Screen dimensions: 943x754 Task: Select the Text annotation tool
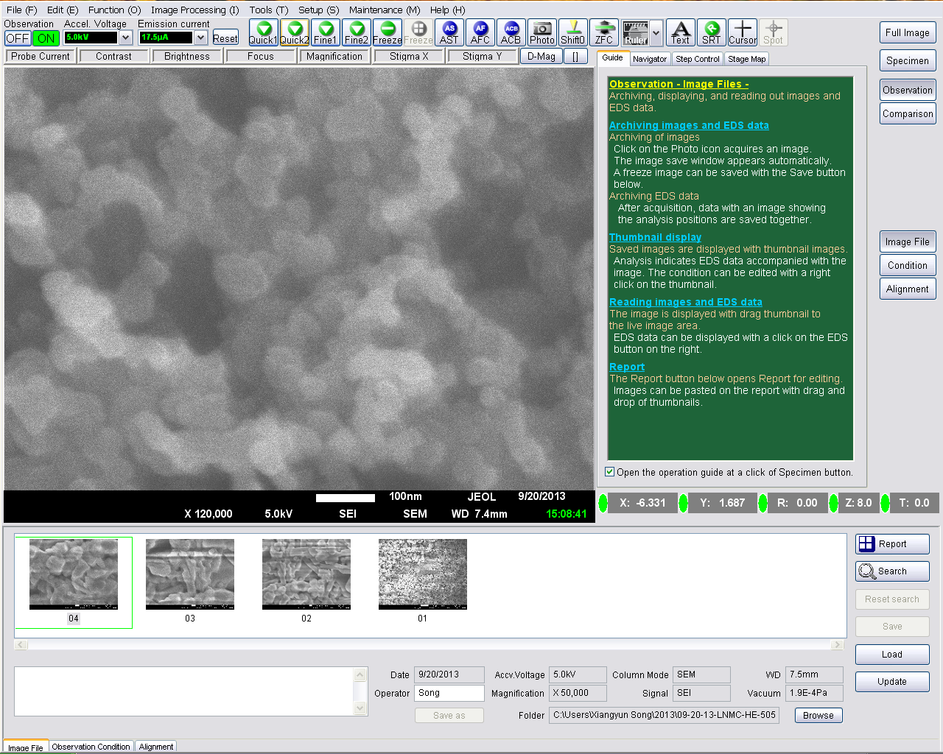click(x=680, y=32)
